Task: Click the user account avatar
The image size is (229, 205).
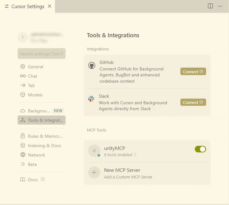Action: click(x=23, y=38)
